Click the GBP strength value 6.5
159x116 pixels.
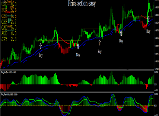point(14,16)
